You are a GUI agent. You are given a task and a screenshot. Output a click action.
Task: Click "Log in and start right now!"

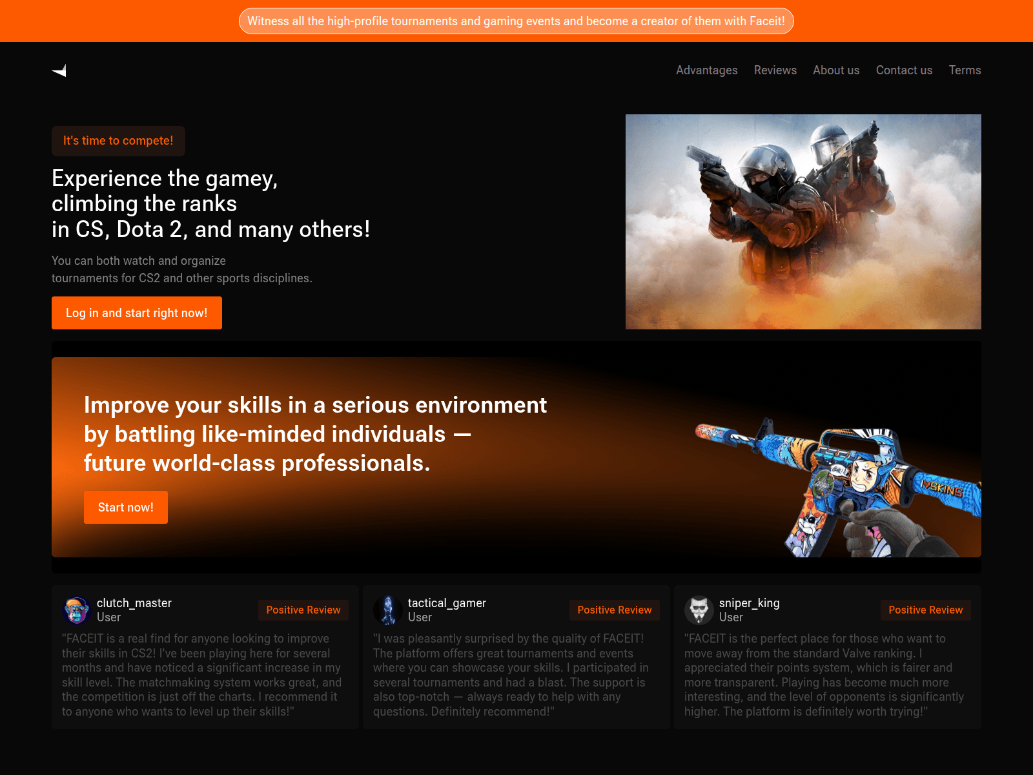(136, 313)
